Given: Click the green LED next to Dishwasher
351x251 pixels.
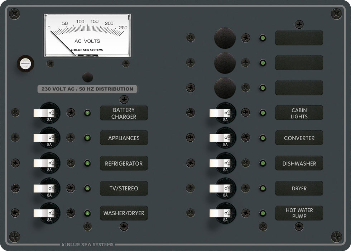Looking at the screenshot, I should pyautogui.click(x=263, y=163).
